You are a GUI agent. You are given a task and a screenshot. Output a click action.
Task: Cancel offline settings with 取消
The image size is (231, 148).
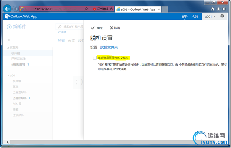coord(115,28)
